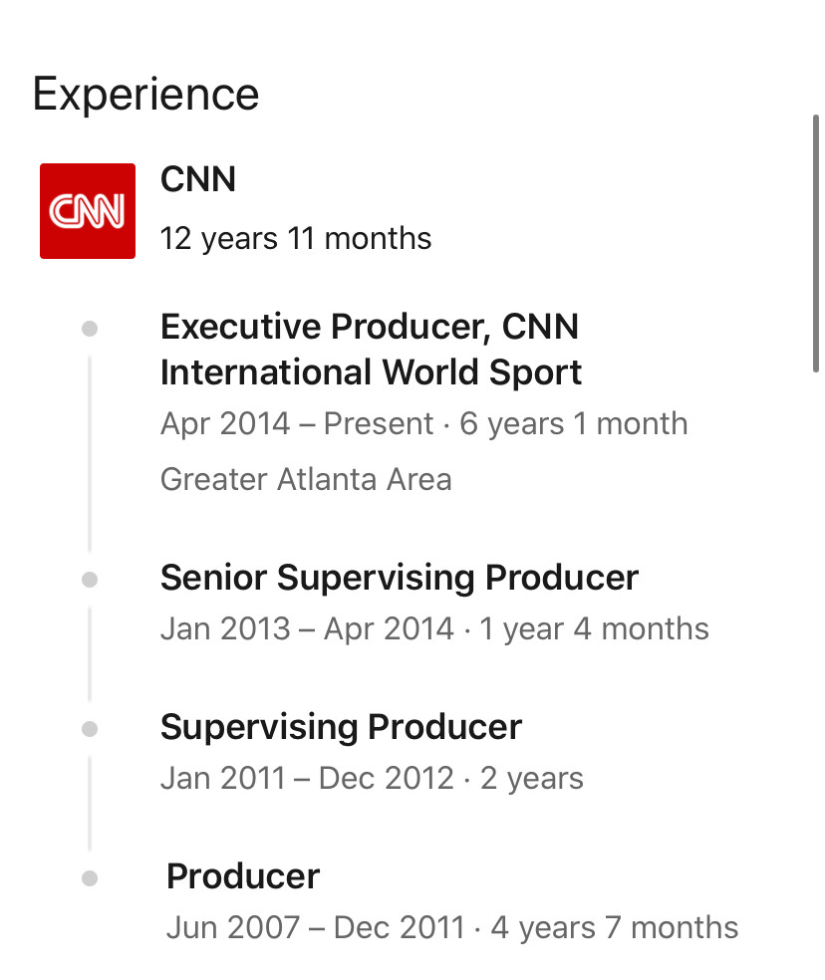Click the Apr 2014 – Present date range
Viewport: 825px width, 980px height.
297,423
